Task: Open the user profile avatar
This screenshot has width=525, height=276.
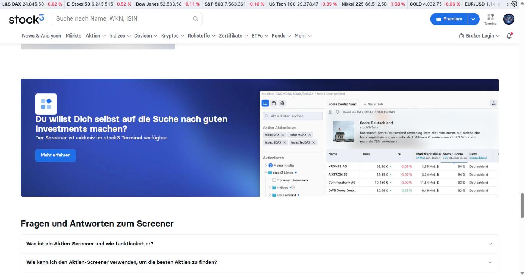Action: click(x=509, y=19)
